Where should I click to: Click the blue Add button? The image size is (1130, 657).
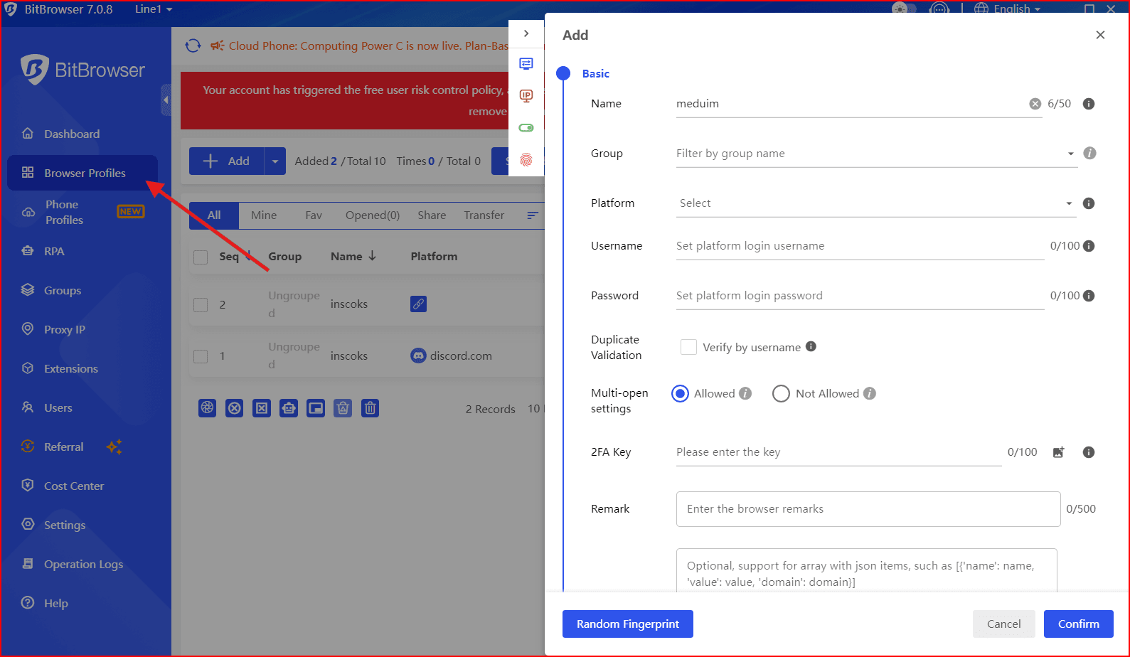[x=227, y=161]
